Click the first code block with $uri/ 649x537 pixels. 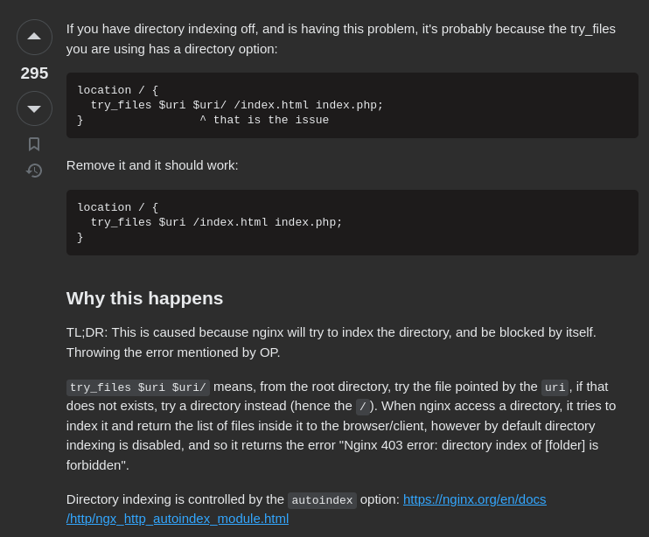pyautogui.click(x=352, y=105)
